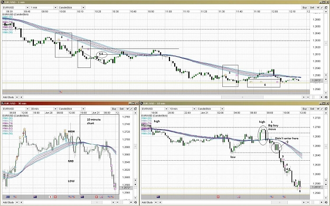The image size is (330, 206).
Task: Click checkmark tool icon in 1 min chart toolbar
Action: (x=318, y=7)
